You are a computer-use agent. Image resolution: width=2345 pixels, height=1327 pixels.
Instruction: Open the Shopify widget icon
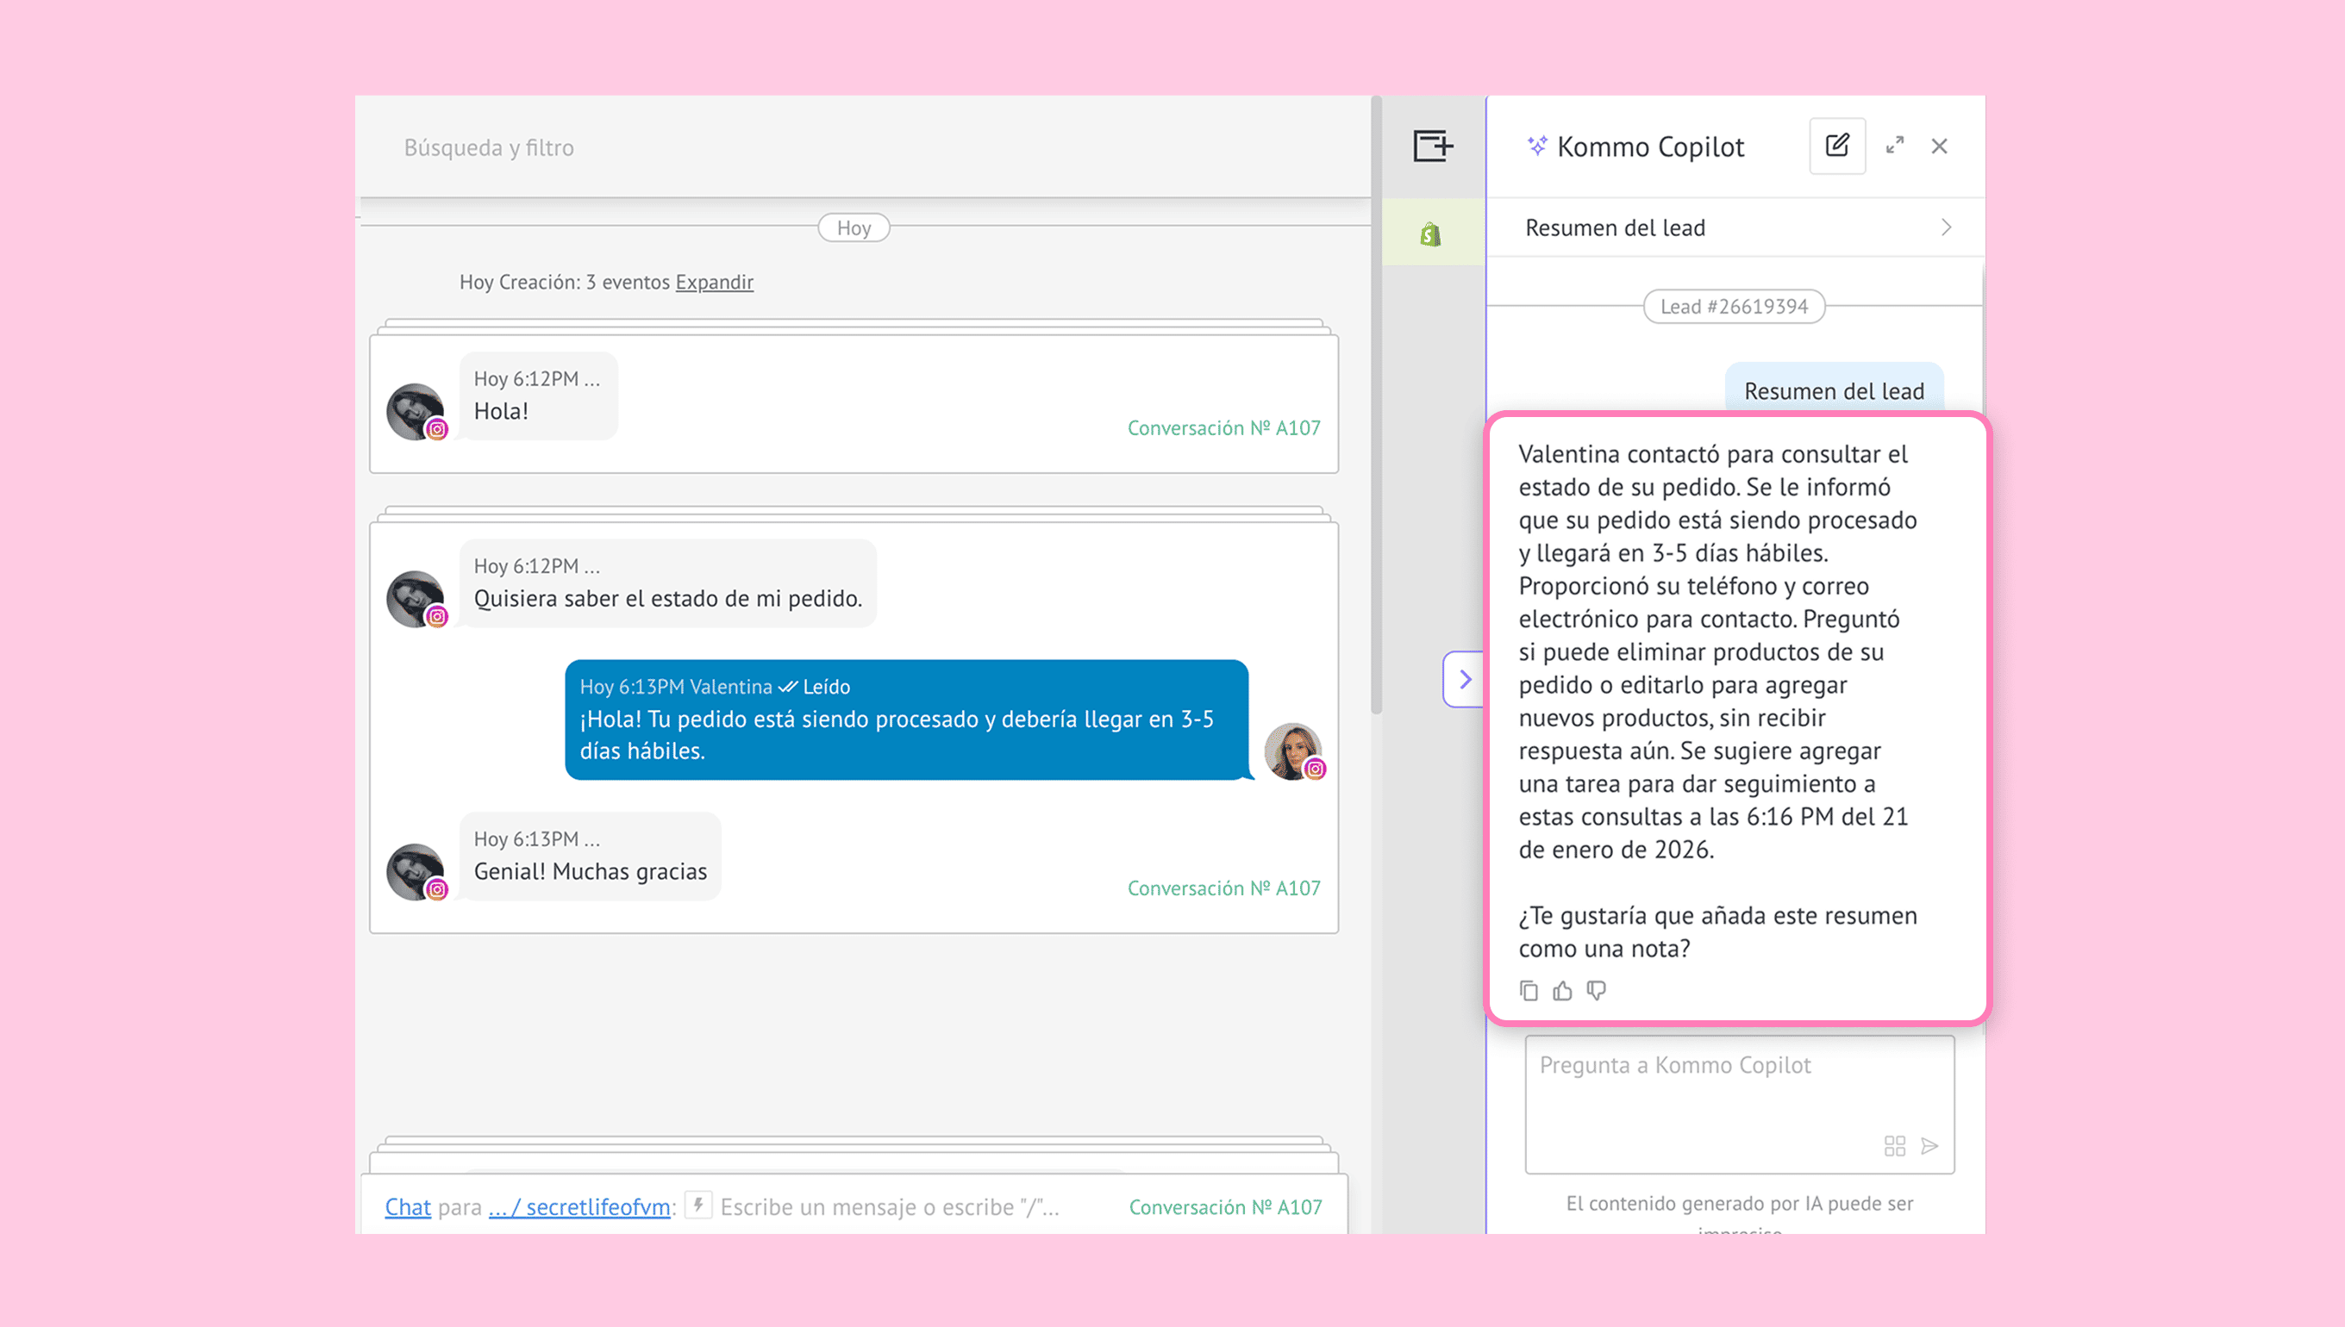(1430, 234)
